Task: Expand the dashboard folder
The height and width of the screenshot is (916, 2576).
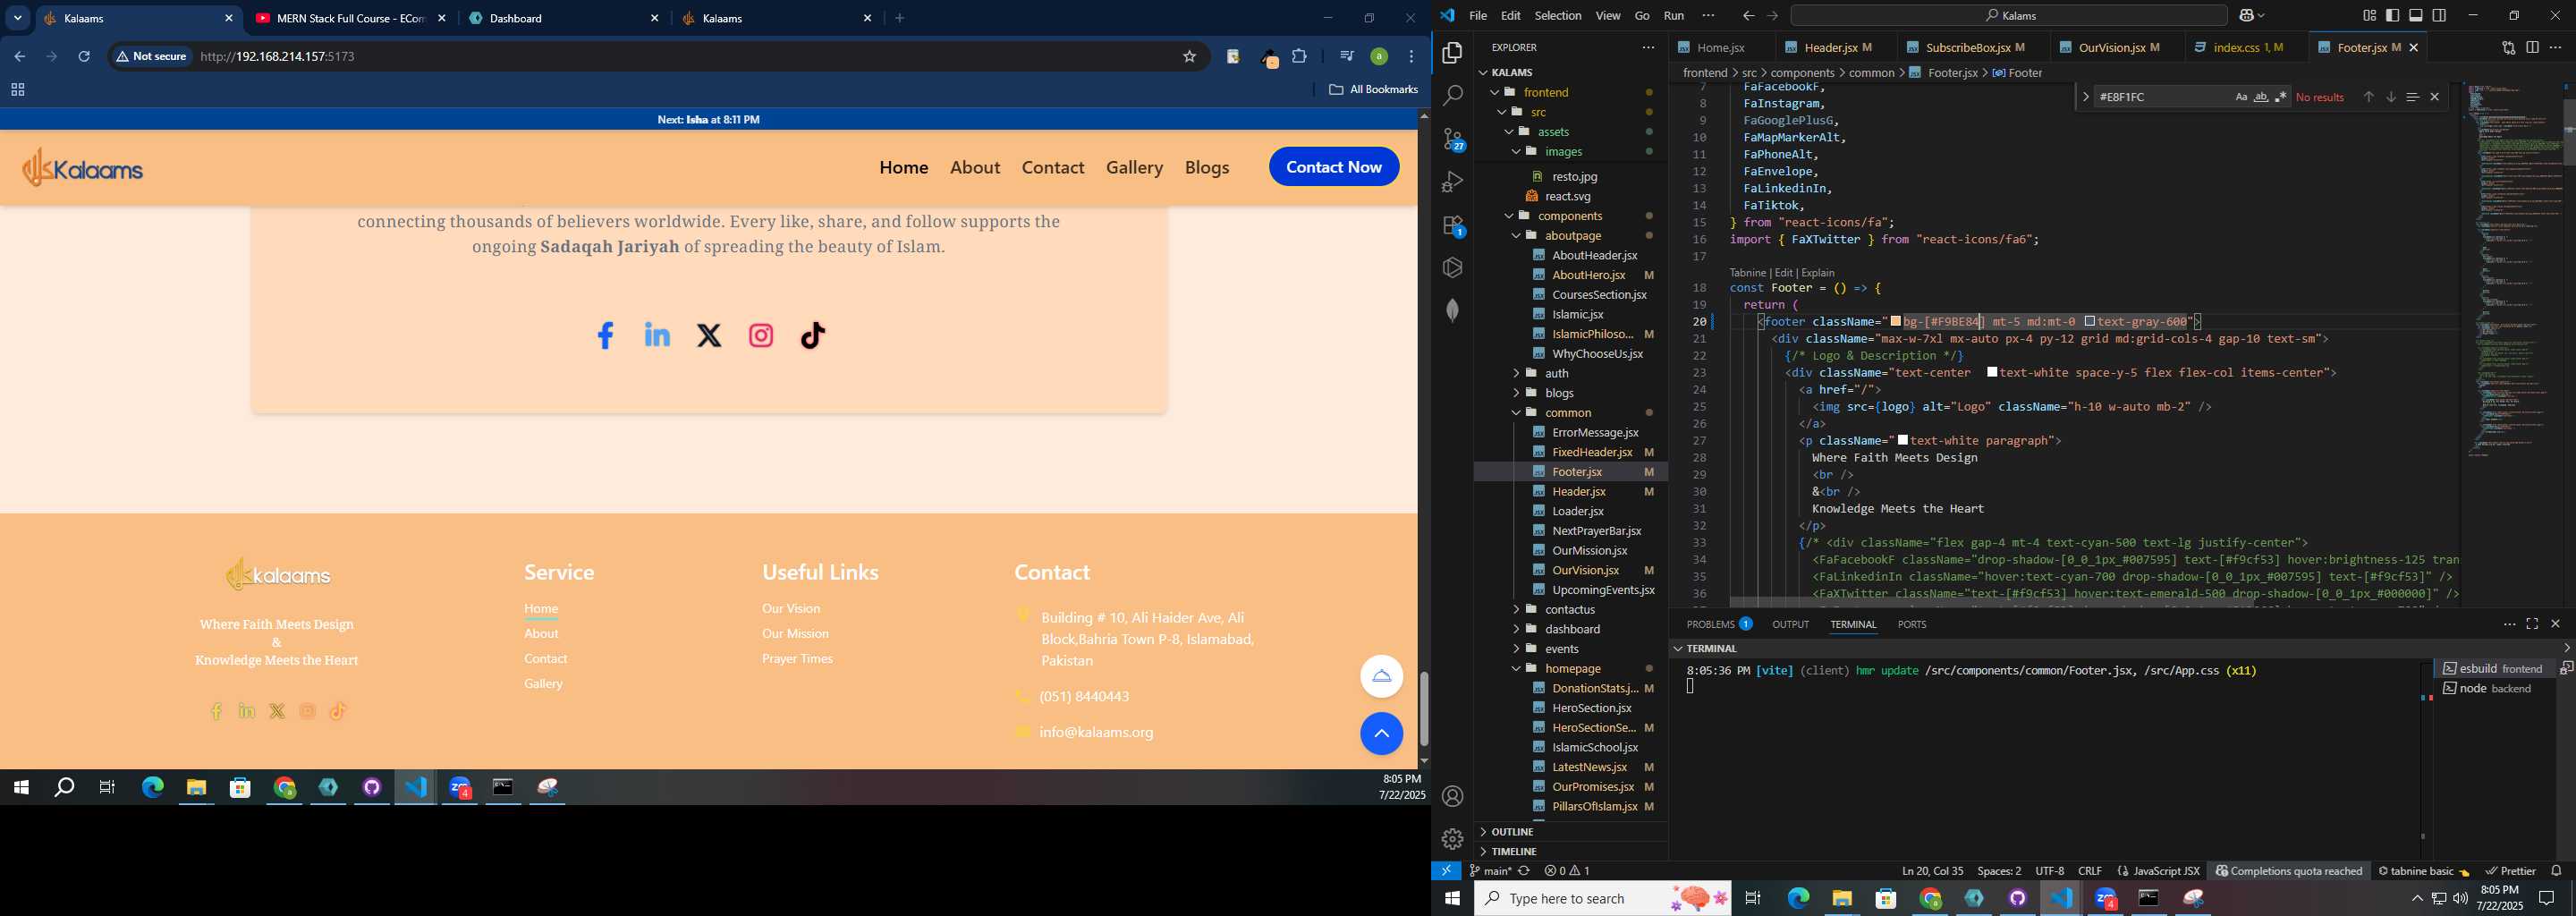Action: pyautogui.click(x=1572, y=629)
